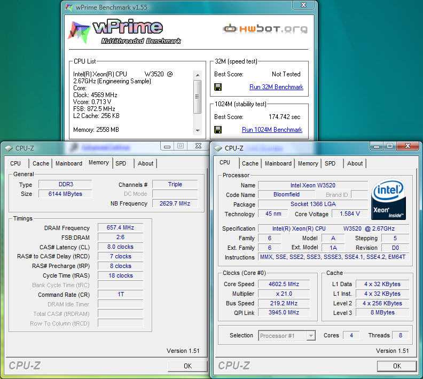
Task: Click the Level 3 cache value 8 MBytes
Action: (x=382, y=312)
